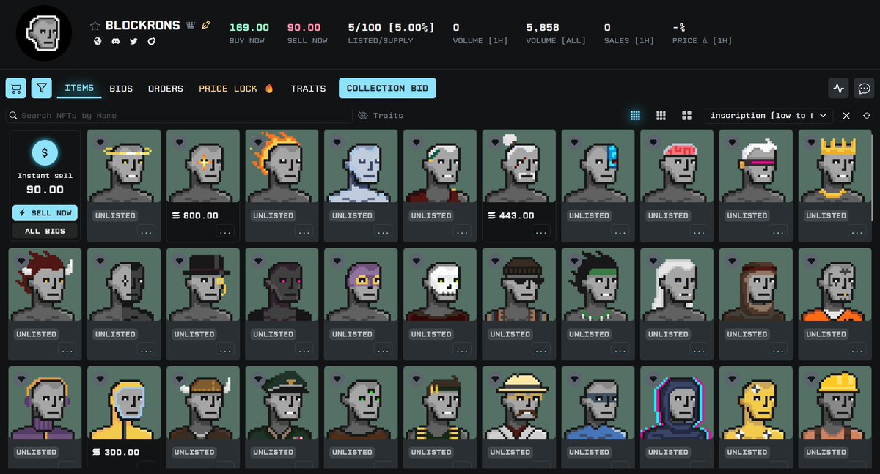Image resolution: width=880 pixels, height=474 pixels.
Task: Open the ... menu on the orange jumpsuit Blockron
Action: pyautogui.click(x=857, y=350)
